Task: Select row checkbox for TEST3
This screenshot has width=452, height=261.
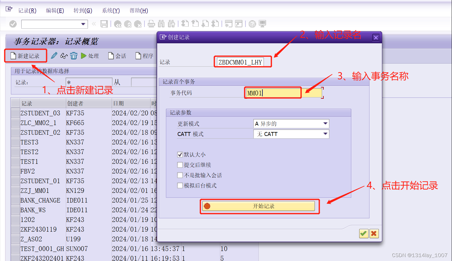Action: click(x=15, y=142)
